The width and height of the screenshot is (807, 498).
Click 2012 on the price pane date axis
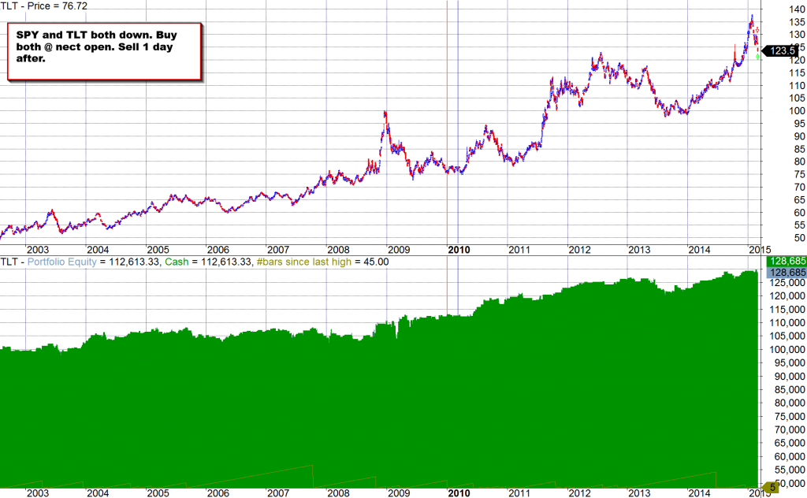click(x=579, y=250)
